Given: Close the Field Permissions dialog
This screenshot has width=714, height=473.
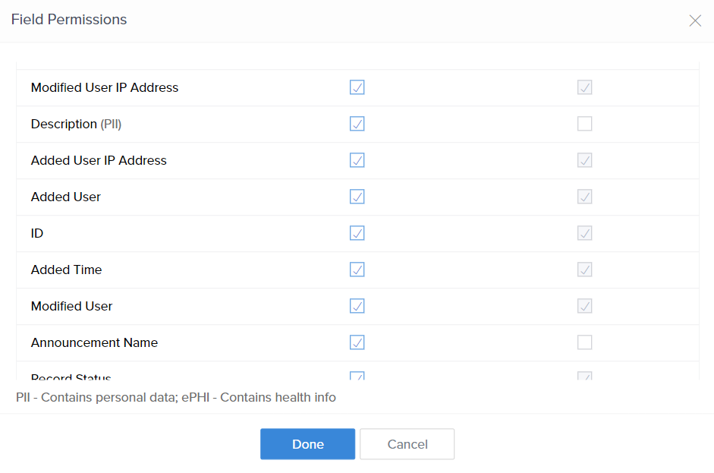Looking at the screenshot, I should click(x=695, y=20).
